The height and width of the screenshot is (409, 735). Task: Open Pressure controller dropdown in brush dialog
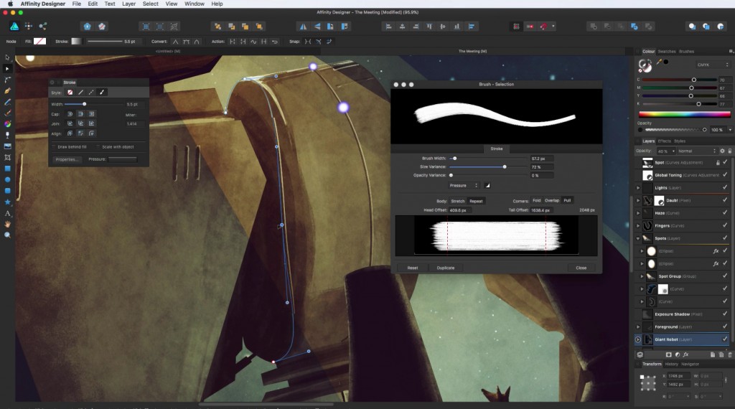pyautogui.click(x=464, y=186)
